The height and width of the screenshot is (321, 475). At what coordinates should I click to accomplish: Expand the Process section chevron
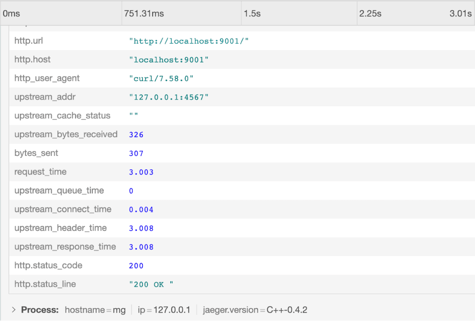[x=14, y=310]
